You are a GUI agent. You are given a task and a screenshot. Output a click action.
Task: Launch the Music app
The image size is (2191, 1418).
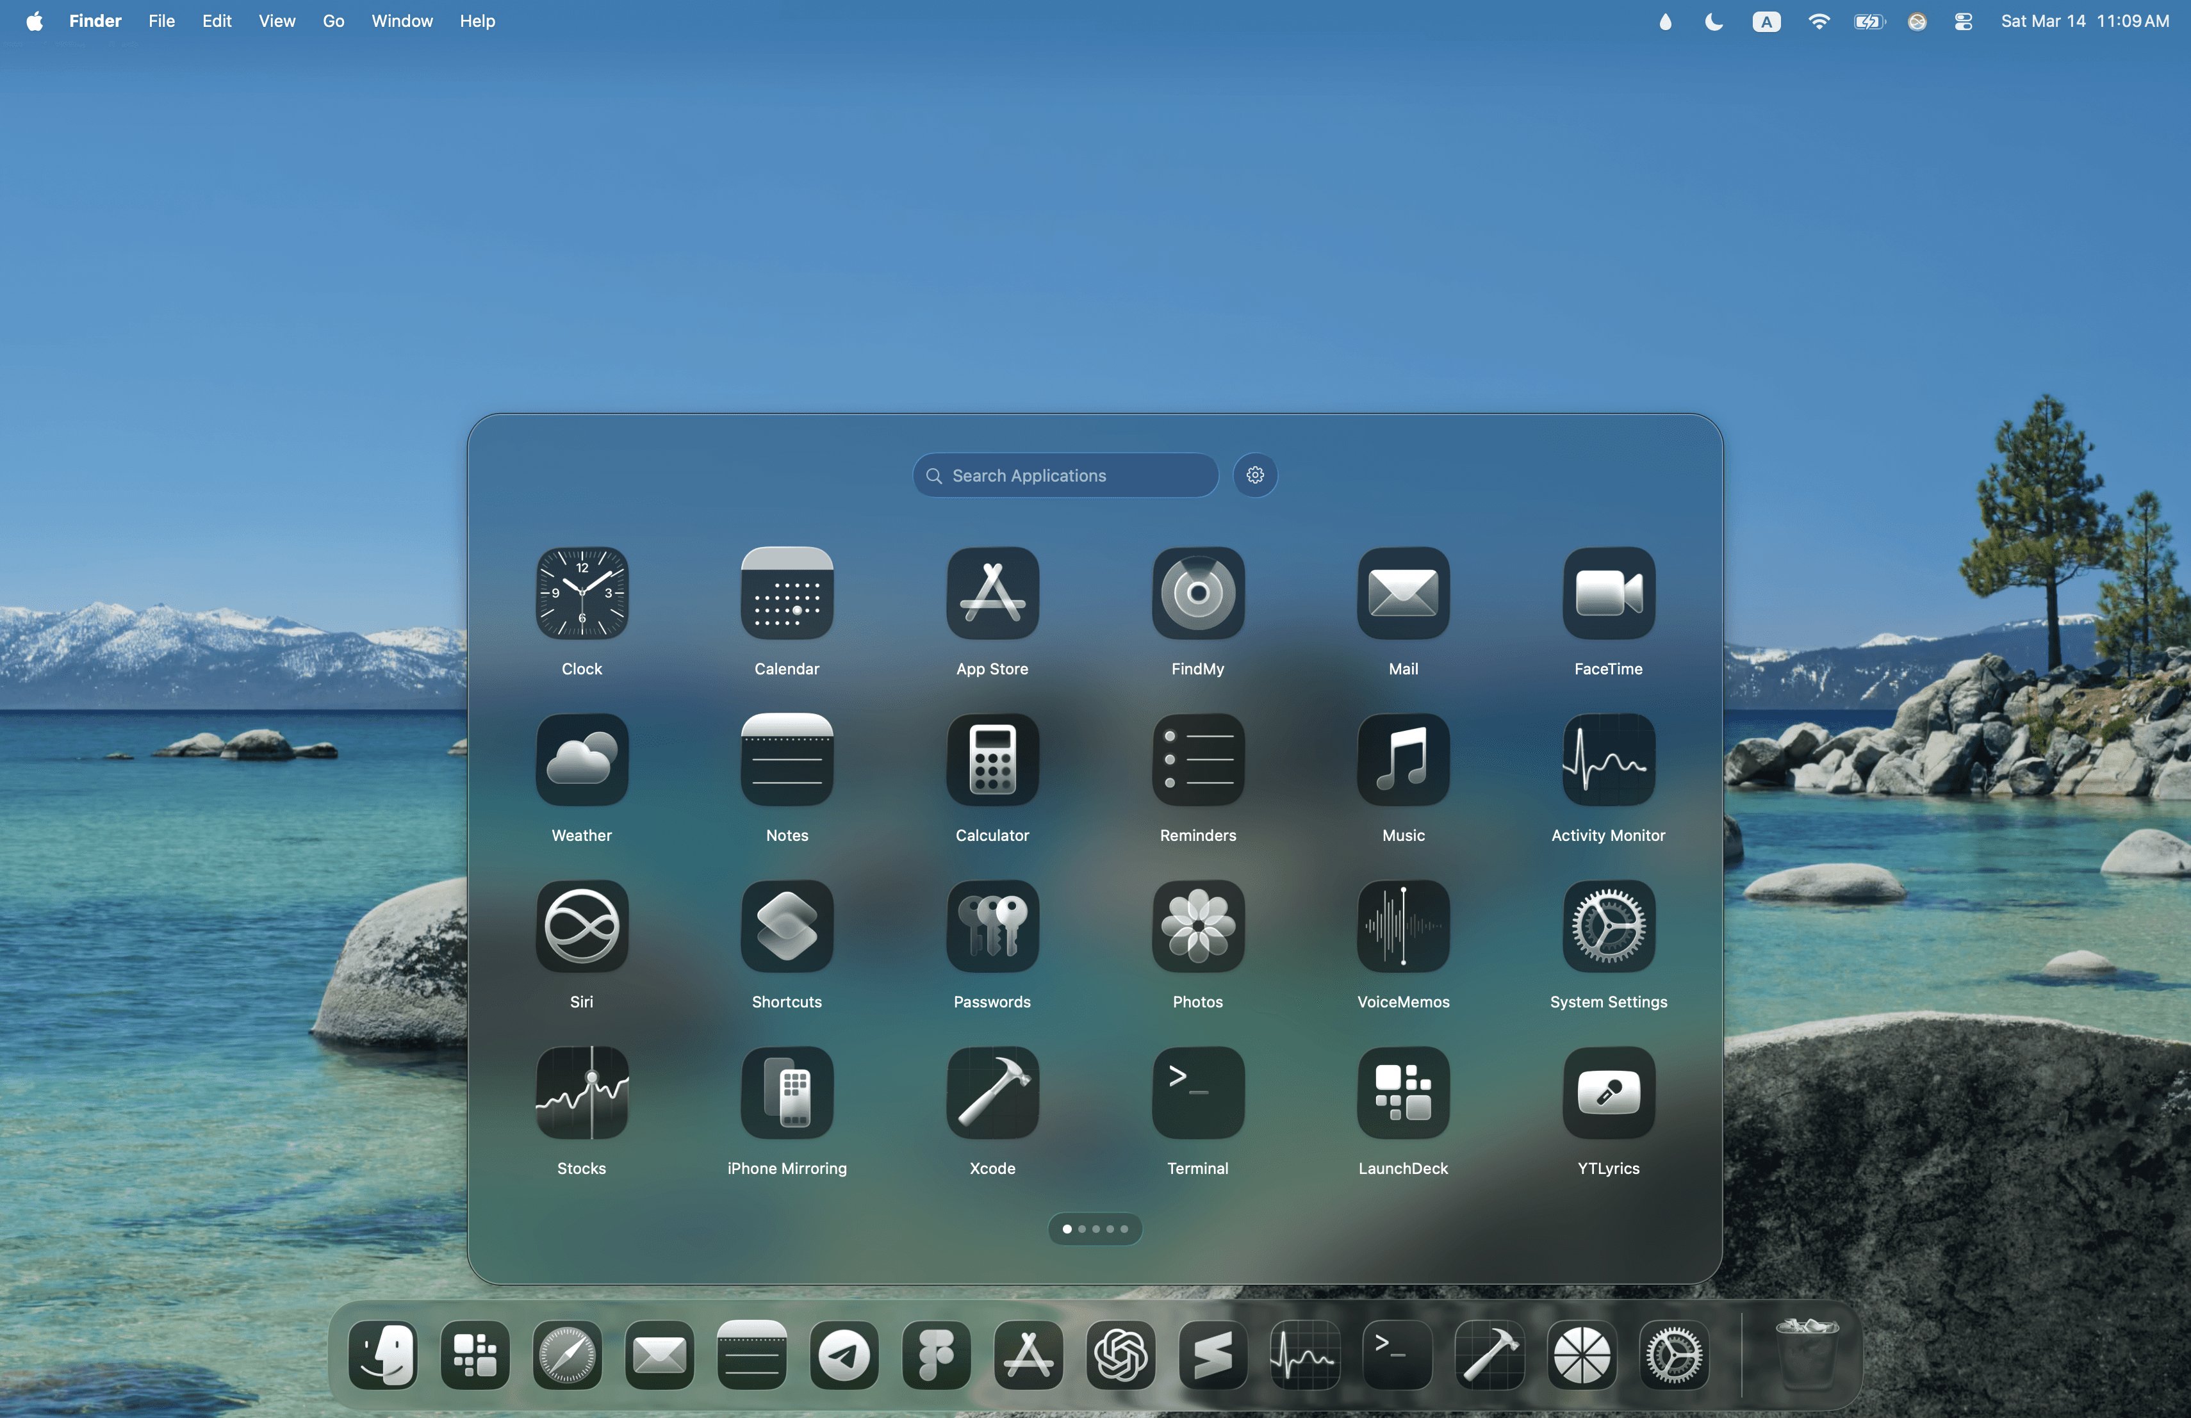(x=1403, y=760)
